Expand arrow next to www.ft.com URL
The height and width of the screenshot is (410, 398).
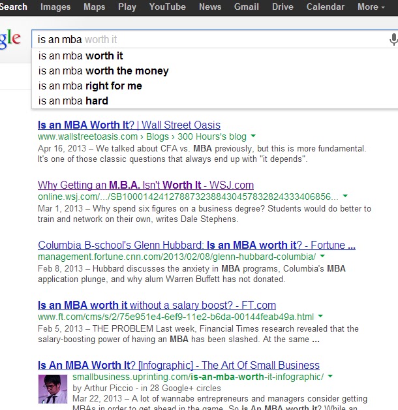(320, 316)
